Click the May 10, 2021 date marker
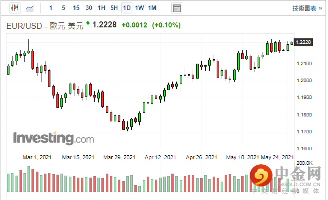 pos(242,157)
